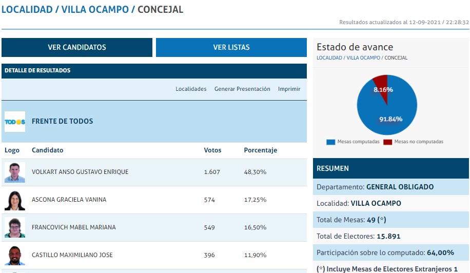
Task: Click the Mesas no computadas legend label
Action: tap(419, 142)
